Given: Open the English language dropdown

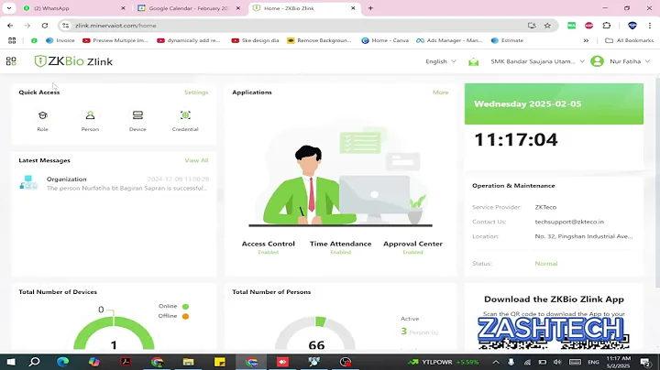Looking at the screenshot, I should [x=441, y=61].
